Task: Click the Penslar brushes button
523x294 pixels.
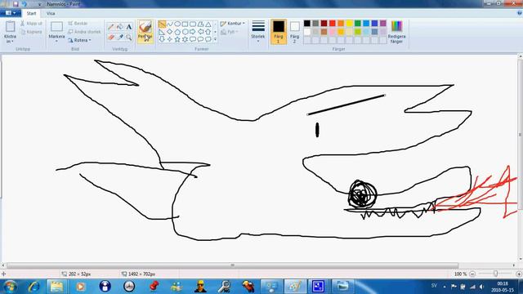Action: coord(145,31)
